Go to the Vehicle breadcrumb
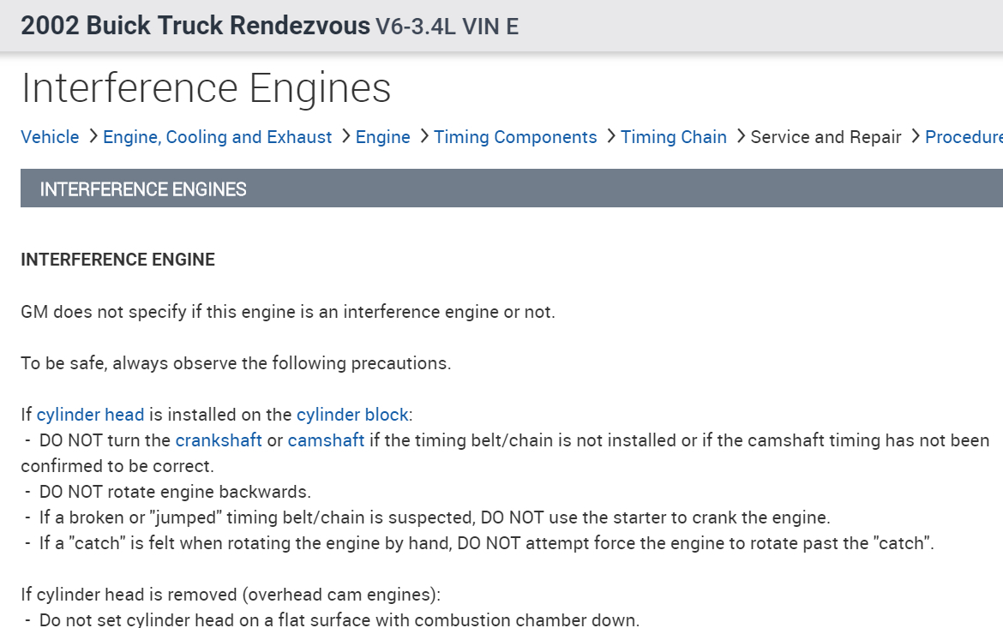This screenshot has width=1003, height=628. point(50,137)
